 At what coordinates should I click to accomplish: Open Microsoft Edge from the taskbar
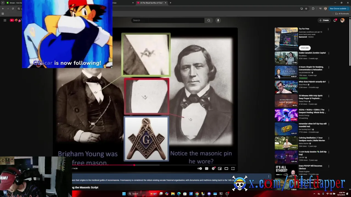click(179, 194)
